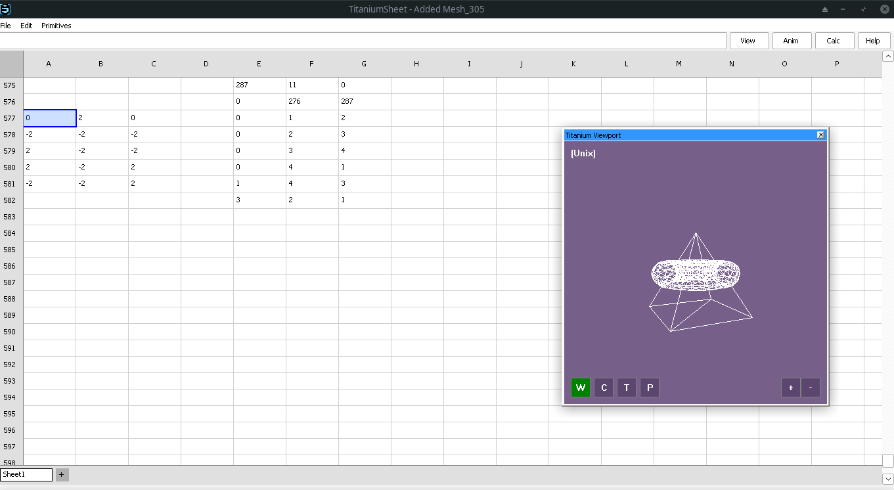The image size is (894, 490).
Task: Toggle the C mode button in the viewport
Action: (x=604, y=388)
